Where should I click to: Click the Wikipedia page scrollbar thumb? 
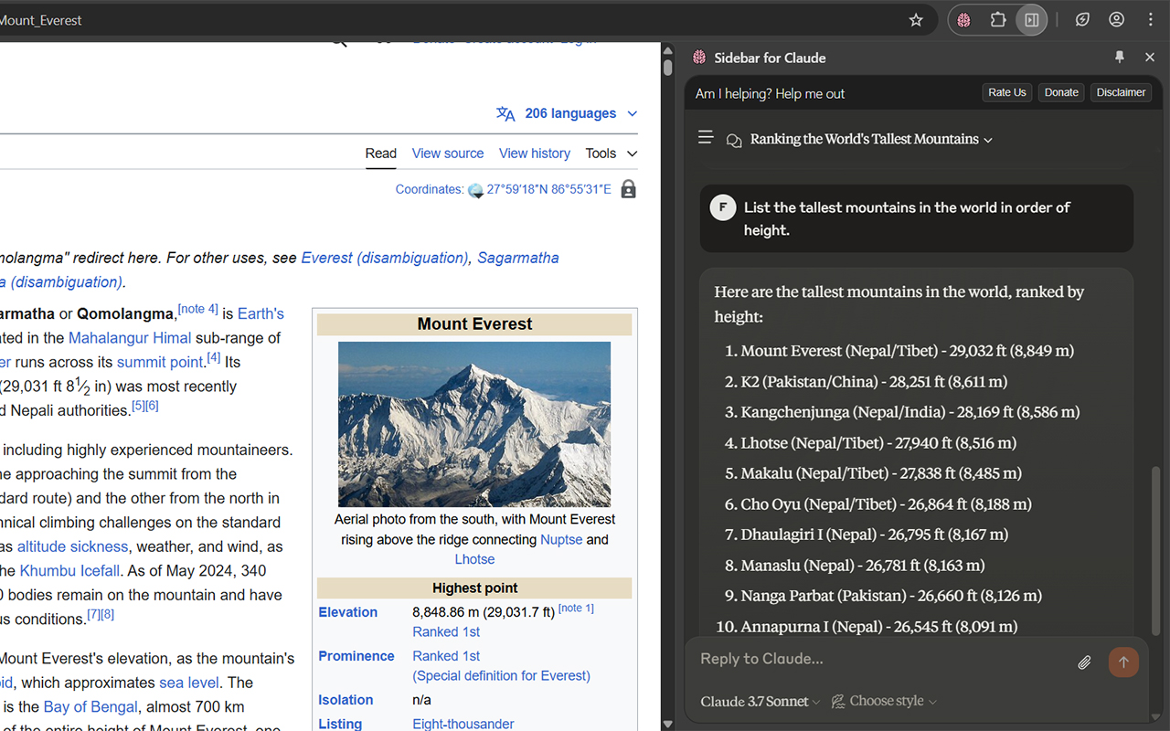point(667,67)
